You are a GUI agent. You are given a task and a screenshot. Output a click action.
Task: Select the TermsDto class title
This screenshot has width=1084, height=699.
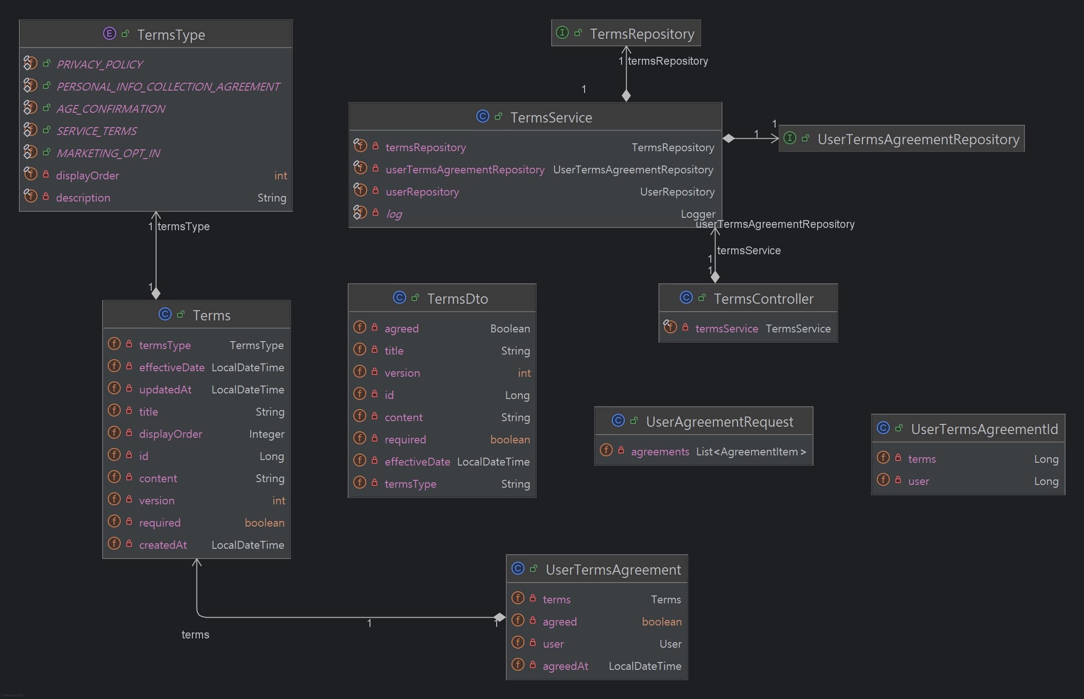pyautogui.click(x=457, y=299)
